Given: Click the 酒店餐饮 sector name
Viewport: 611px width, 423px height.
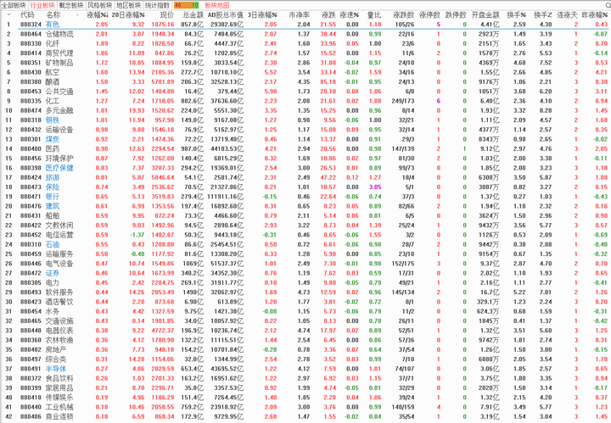Looking at the screenshot, I should [x=59, y=302].
